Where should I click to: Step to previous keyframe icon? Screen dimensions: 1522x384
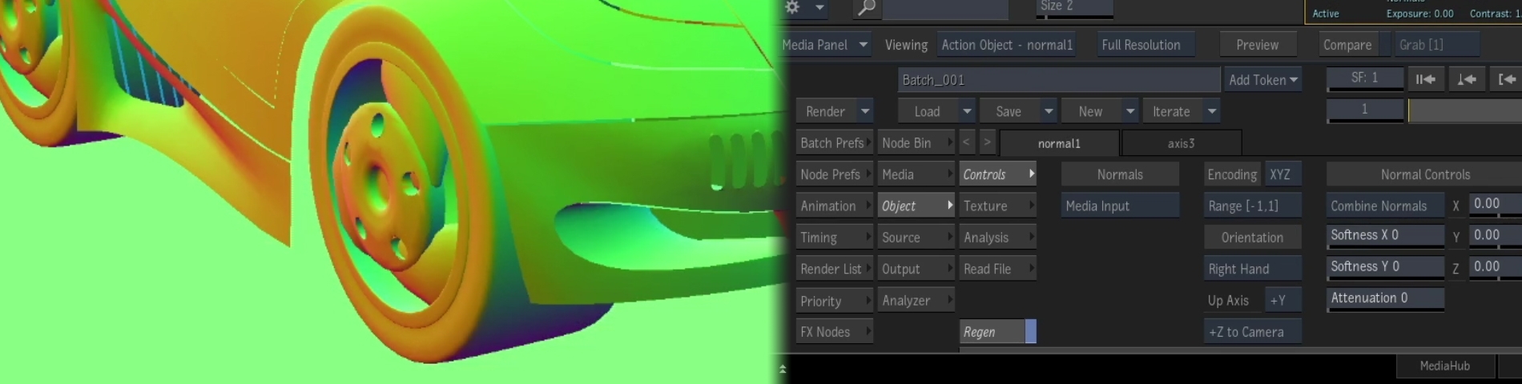[x=1467, y=79]
